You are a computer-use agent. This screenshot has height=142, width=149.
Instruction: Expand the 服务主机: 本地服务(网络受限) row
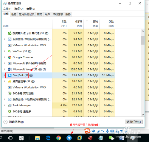coord(4,39)
